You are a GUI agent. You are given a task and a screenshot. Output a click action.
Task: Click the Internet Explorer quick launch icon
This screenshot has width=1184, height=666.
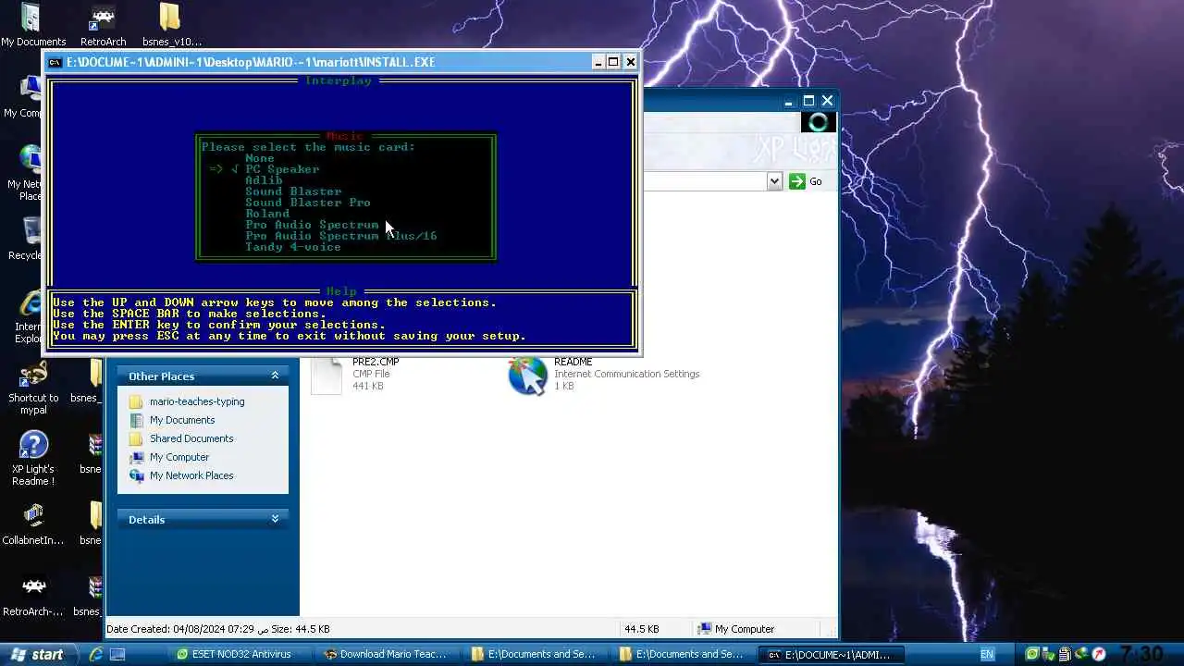point(95,654)
